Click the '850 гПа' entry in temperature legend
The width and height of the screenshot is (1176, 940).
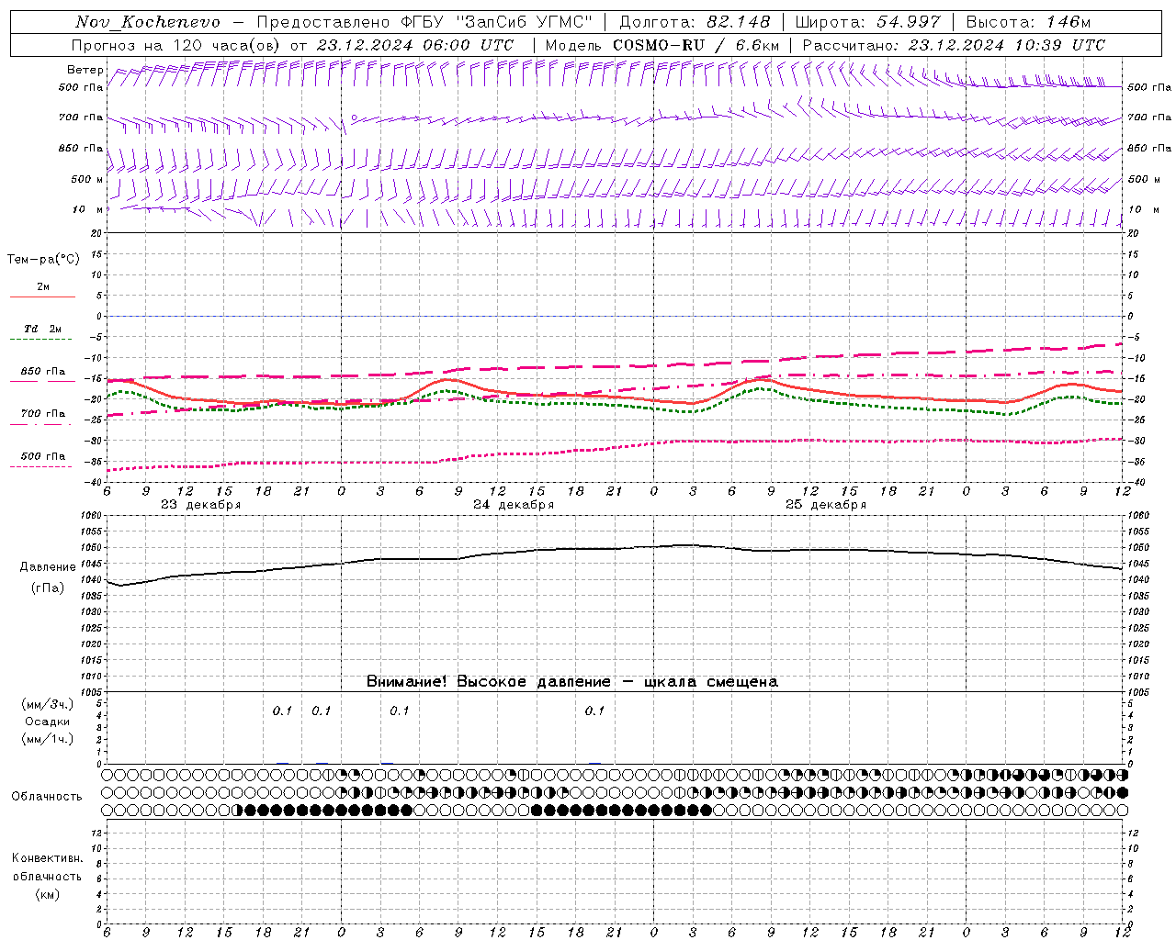43,372
